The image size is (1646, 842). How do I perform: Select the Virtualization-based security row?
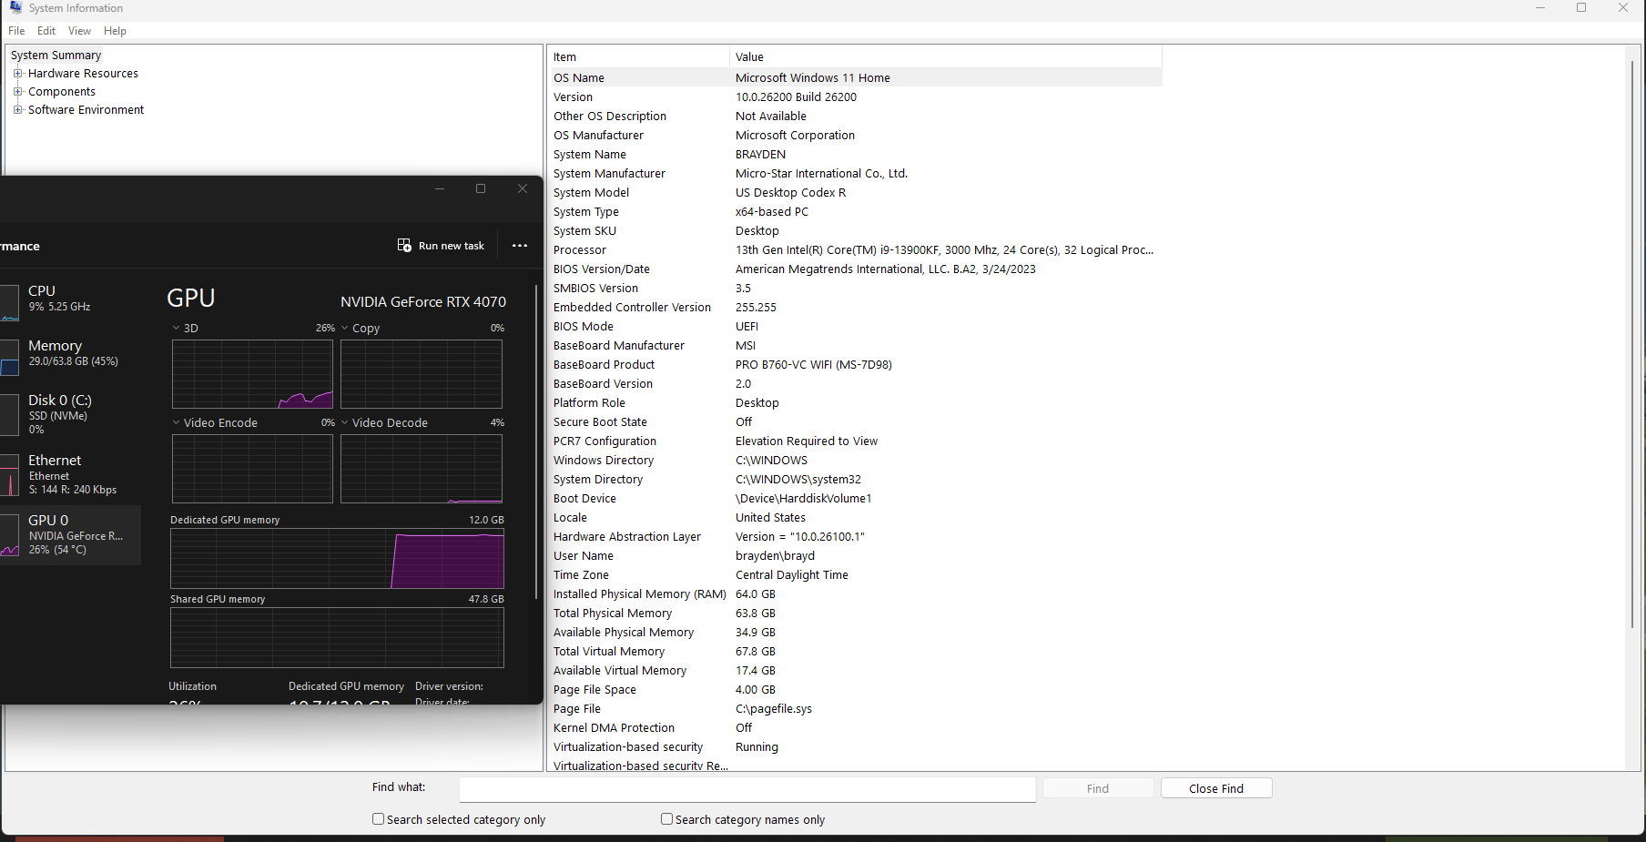[855, 747]
